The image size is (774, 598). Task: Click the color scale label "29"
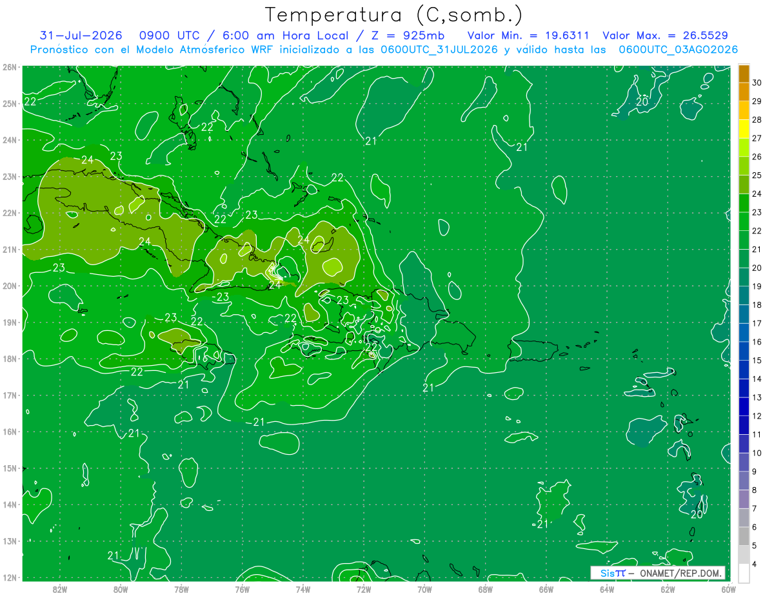click(757, 101)
